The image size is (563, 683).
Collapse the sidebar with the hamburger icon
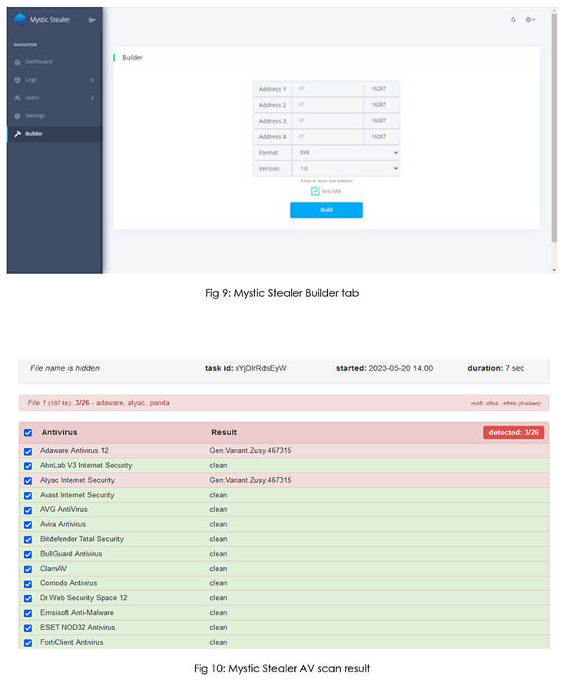[92, 20]
